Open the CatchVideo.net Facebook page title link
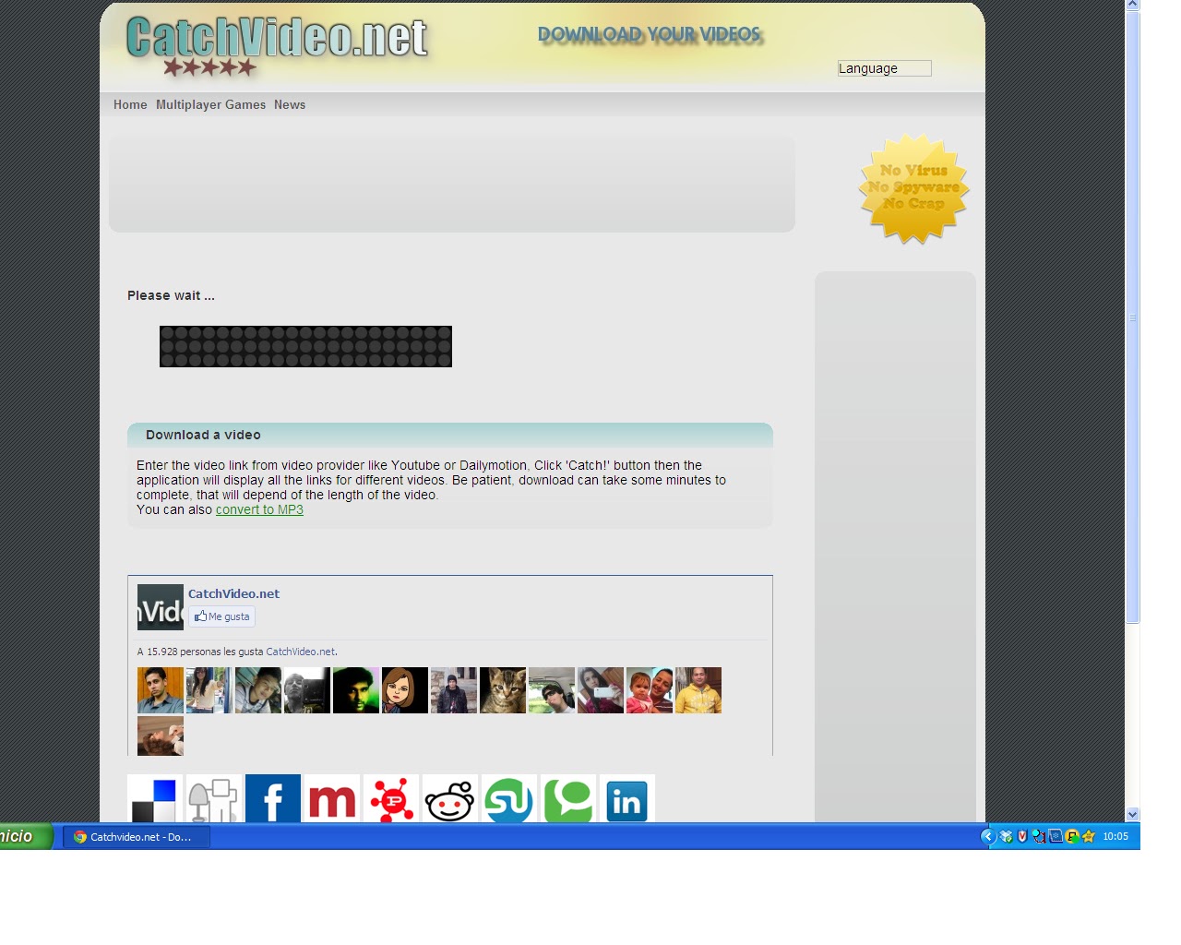 [x=233, y=593]
